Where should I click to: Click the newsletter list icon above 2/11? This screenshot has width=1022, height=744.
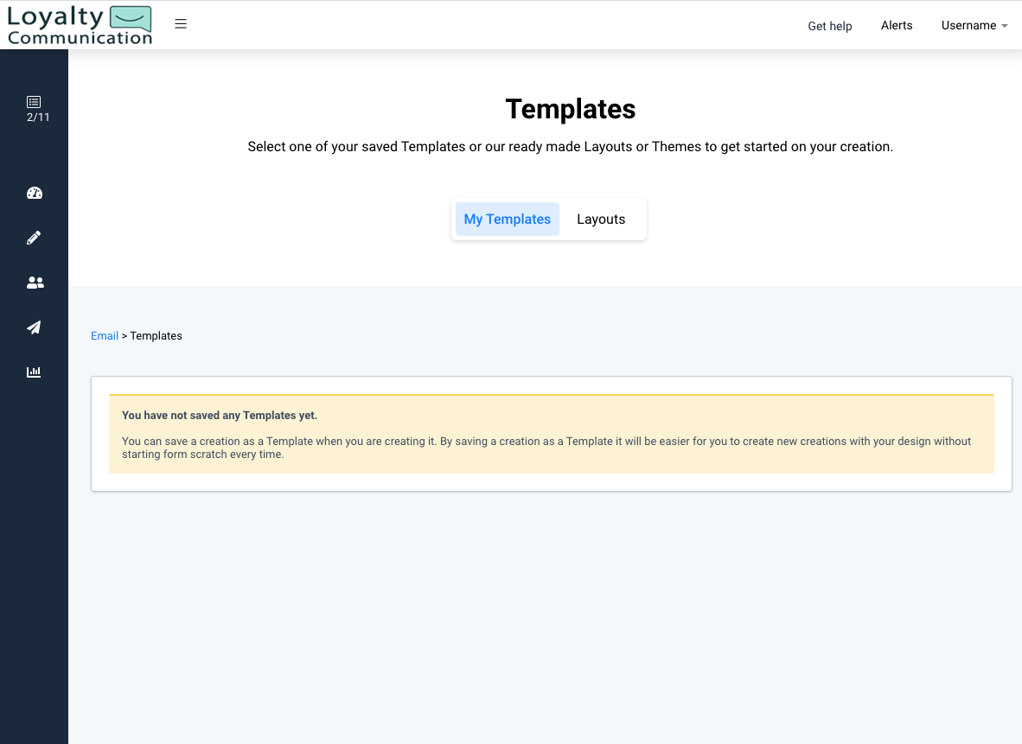tap(34, 103)
